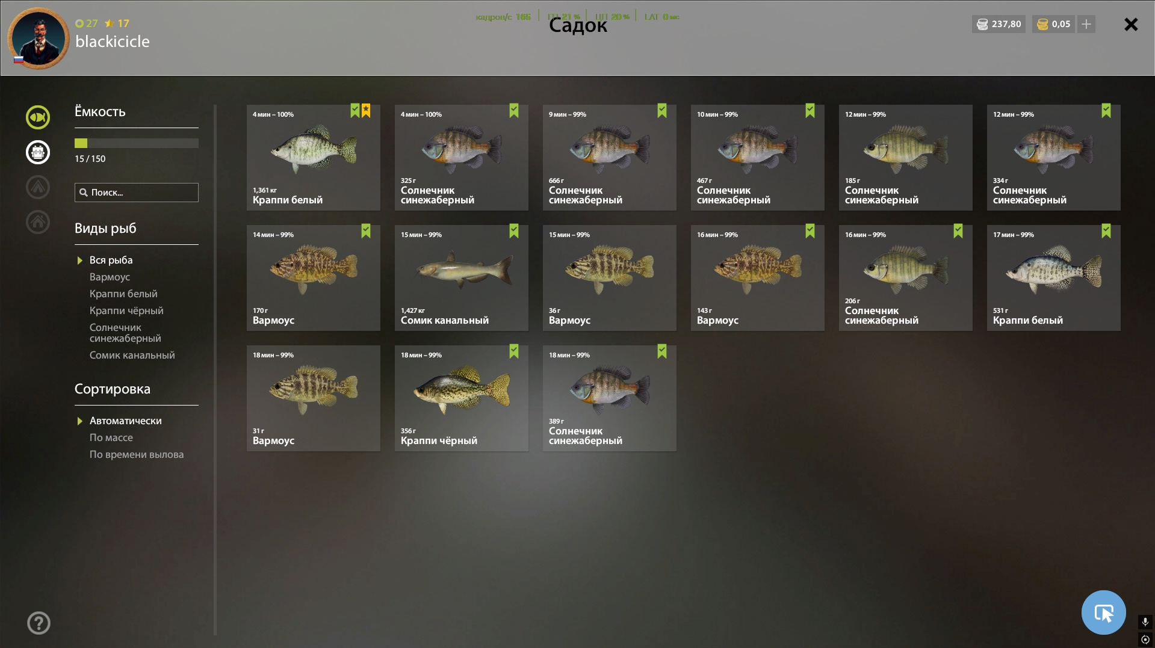Click the 15/150 capacity progress bar

point(137,143)
